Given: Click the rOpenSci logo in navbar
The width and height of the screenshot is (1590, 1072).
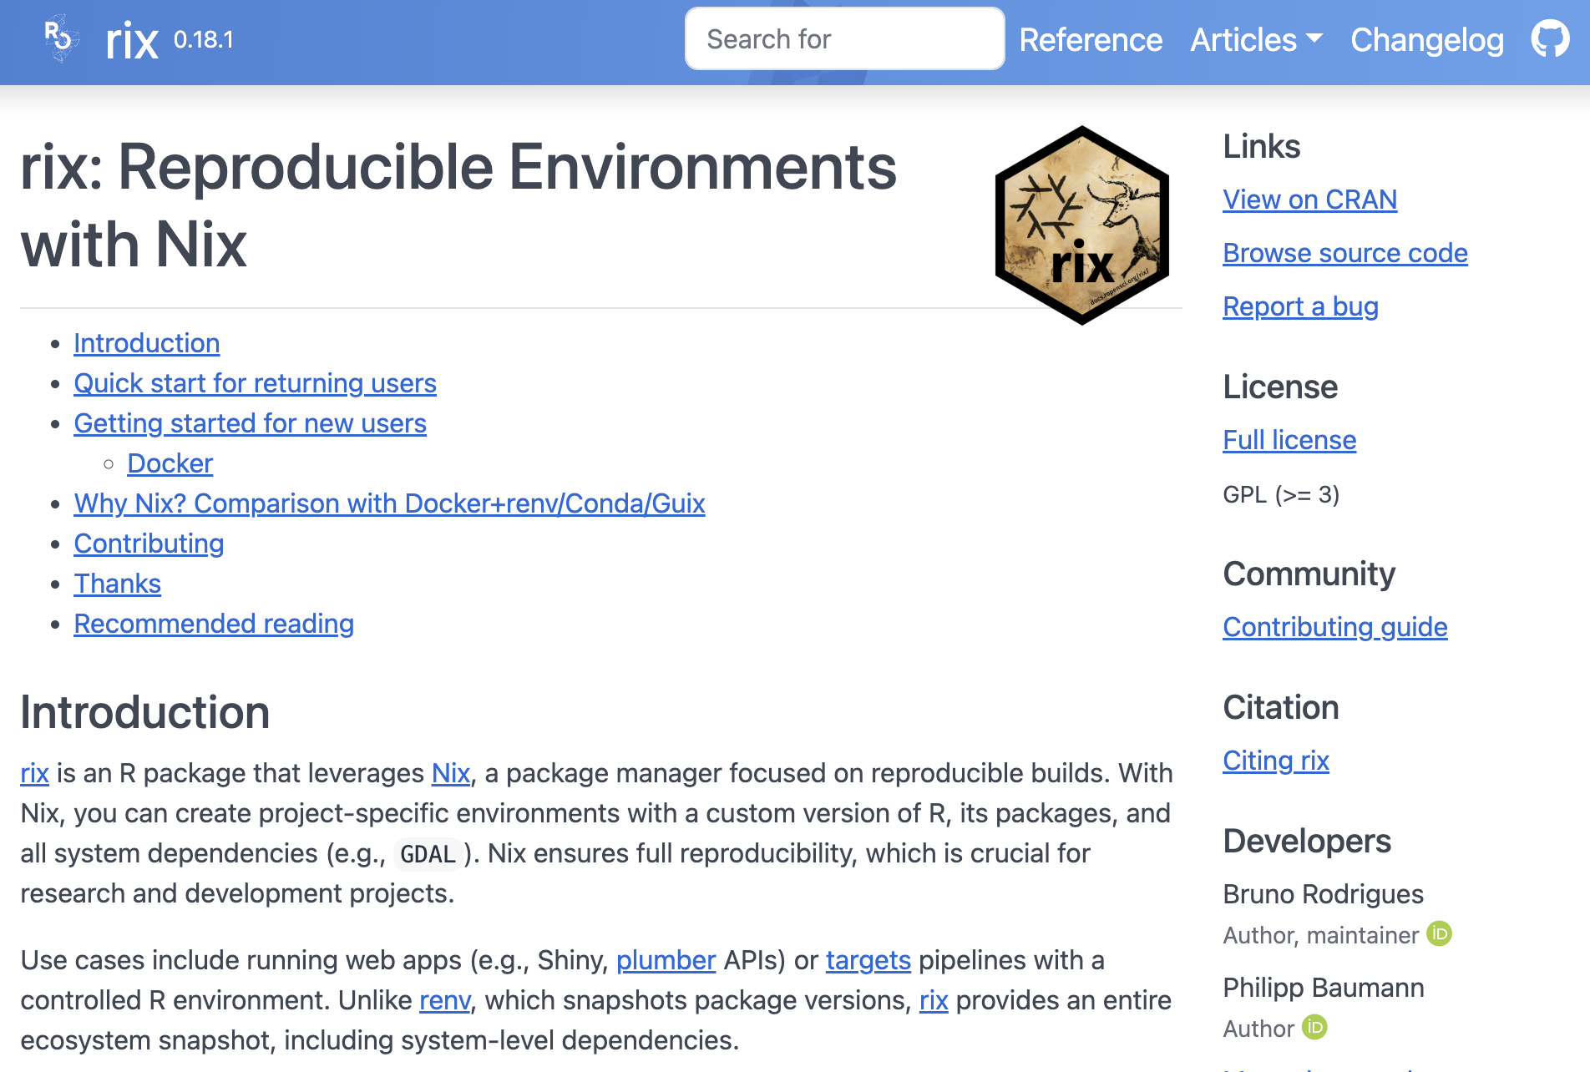Looking at the screenshot, I should pyautogui.click(x=60, y=38).
